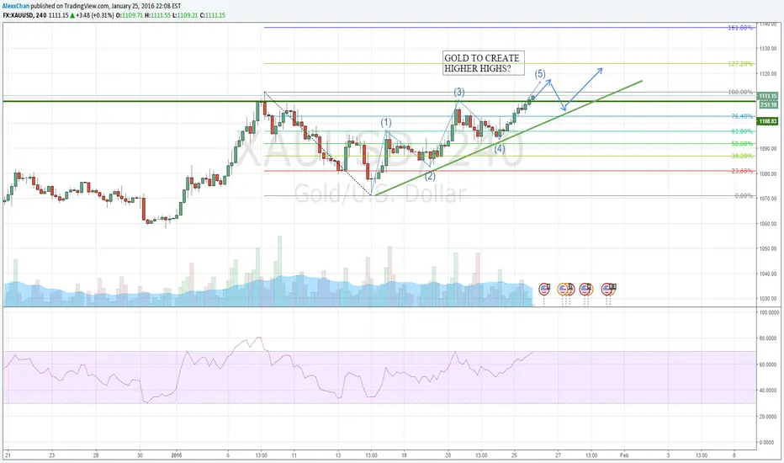Click the Feb label on the time axis
Viewport: 784px width, 463px height.
click(x=624, y=455)
